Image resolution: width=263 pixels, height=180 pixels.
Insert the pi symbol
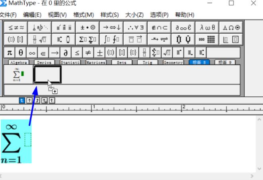click(10, 53)
